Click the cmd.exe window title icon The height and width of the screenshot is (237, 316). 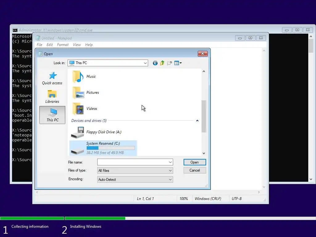[x=15, y=30]
